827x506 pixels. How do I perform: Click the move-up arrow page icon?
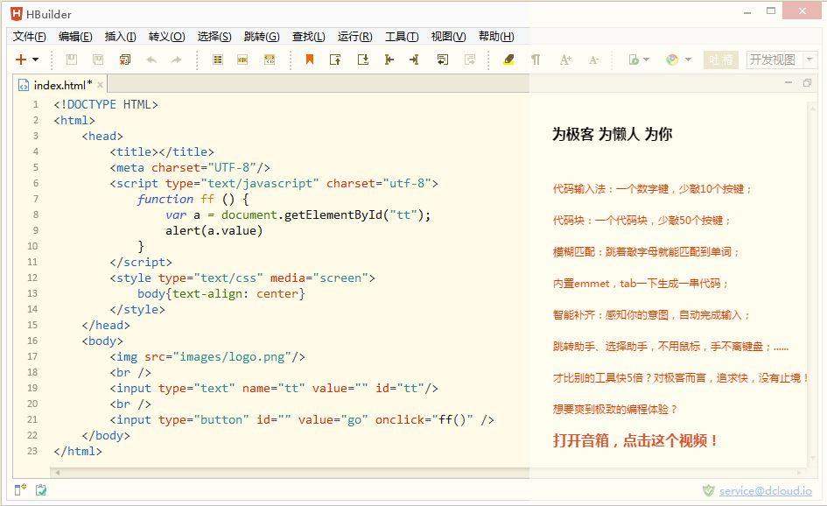click(x=335, y=60)
